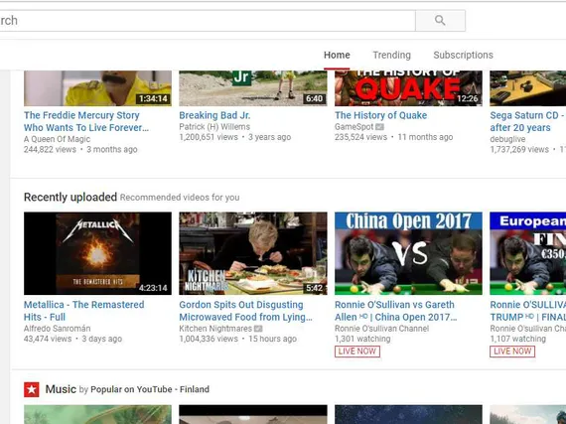Open China Open 2017 snooker thumbnail
Image resolution: width=566 pixels, height=424 pixels.
pyautogui.click(x=408, y=253)
